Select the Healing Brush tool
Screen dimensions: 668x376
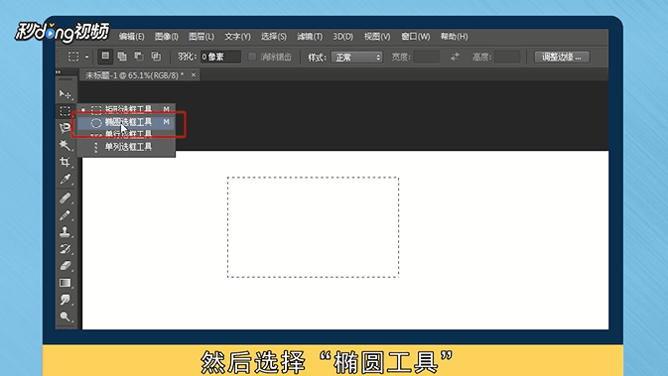click(x=65, y=198)
